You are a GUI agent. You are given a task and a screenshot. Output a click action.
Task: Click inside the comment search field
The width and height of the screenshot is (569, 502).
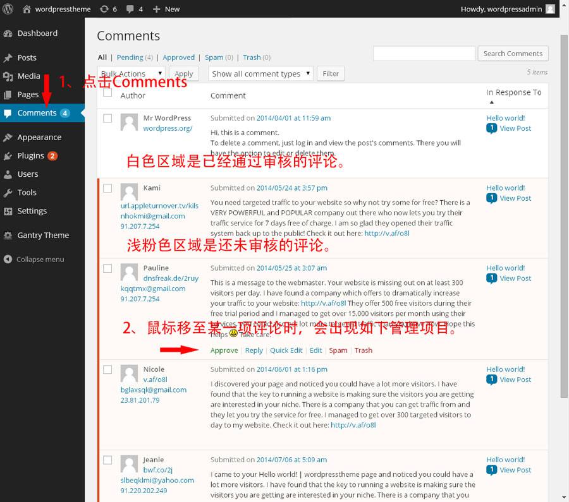(424, 53)
